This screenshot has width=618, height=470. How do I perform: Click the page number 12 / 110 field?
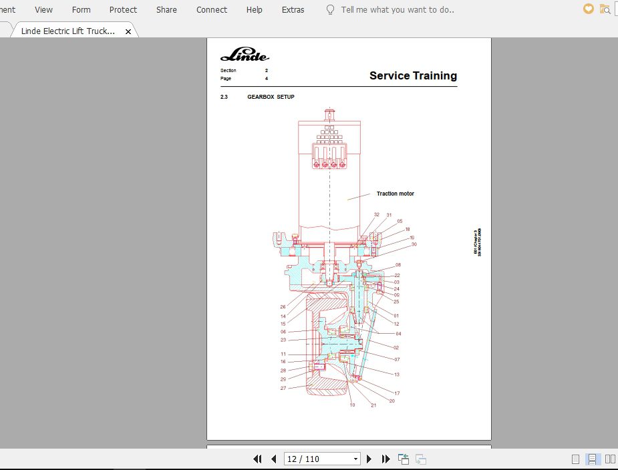coord(317,459)
